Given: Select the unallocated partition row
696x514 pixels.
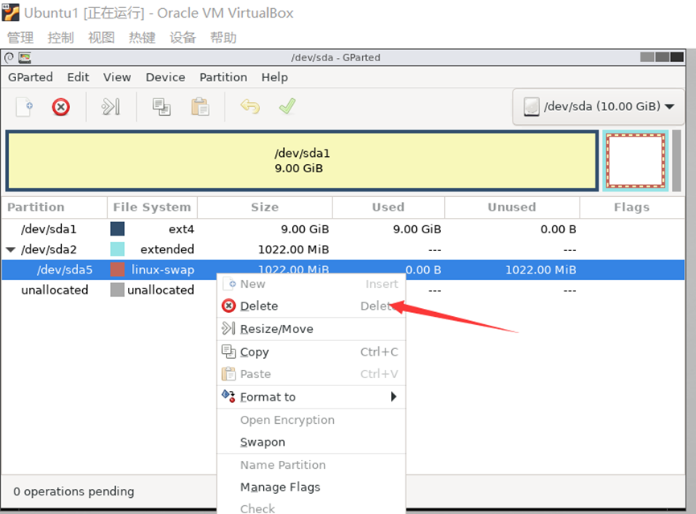Looking at the screenshot, I should (x=343, y=290).
